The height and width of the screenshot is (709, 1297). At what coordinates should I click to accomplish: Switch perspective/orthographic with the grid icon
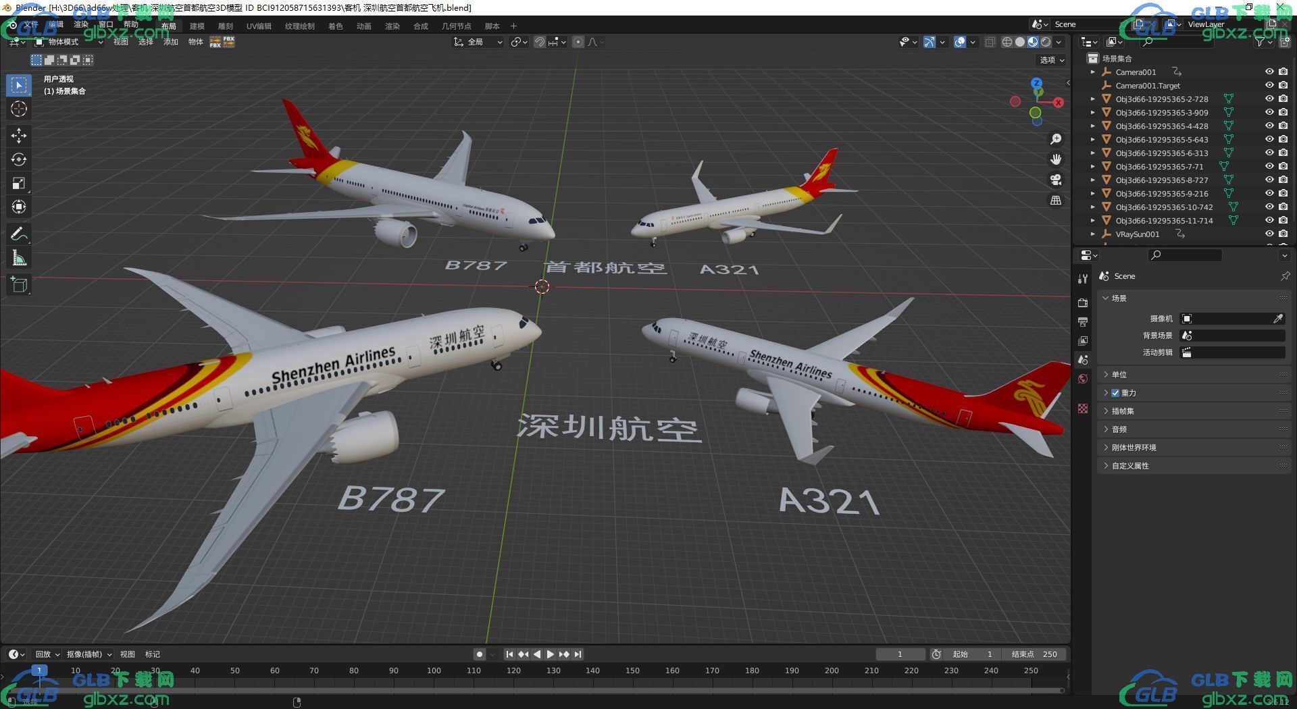pos(1056,201)
